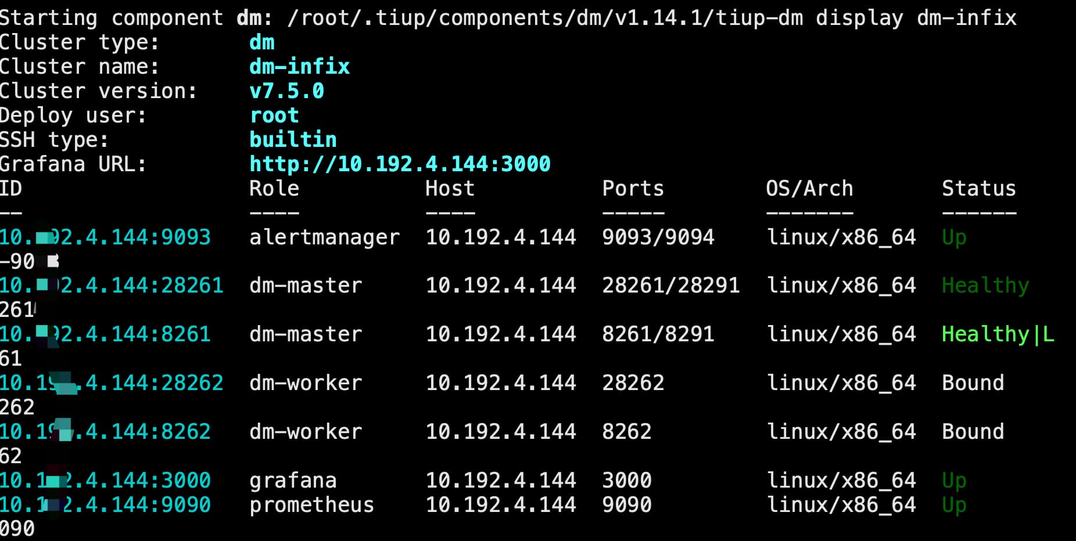Click the Host column header
The image size is (1076, 541).
tap(450, 189)
